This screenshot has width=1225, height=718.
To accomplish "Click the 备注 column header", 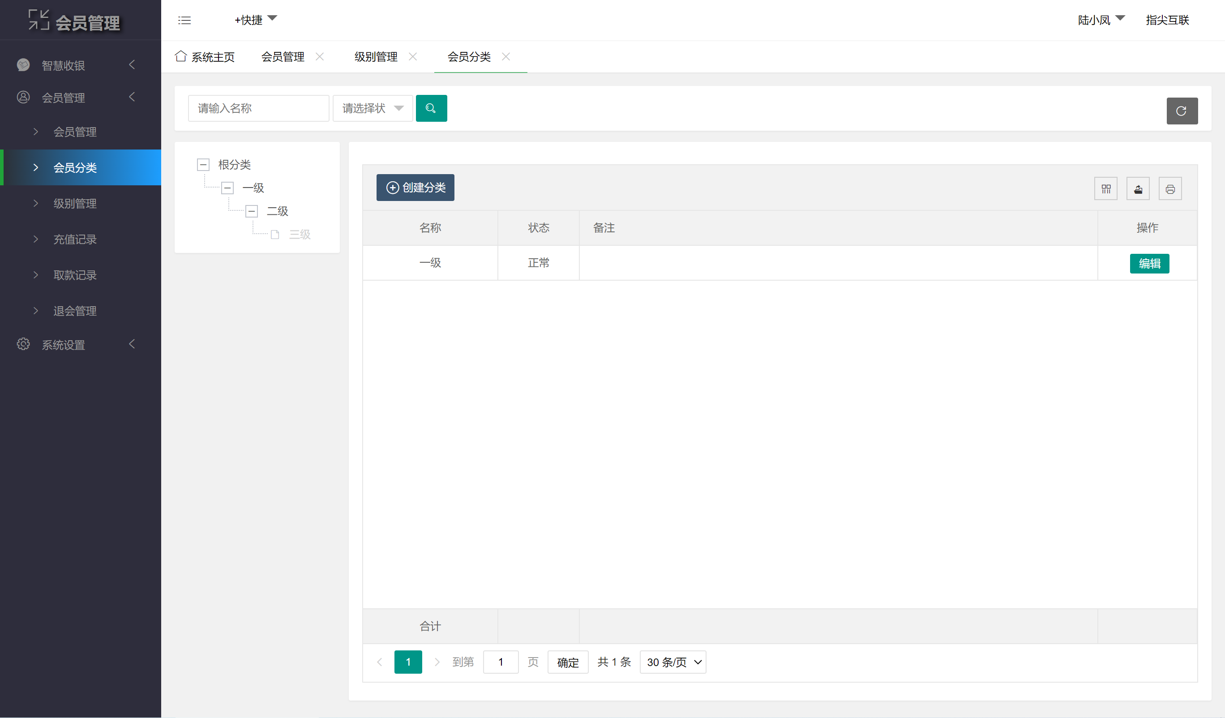I will (x=839, y=227).
